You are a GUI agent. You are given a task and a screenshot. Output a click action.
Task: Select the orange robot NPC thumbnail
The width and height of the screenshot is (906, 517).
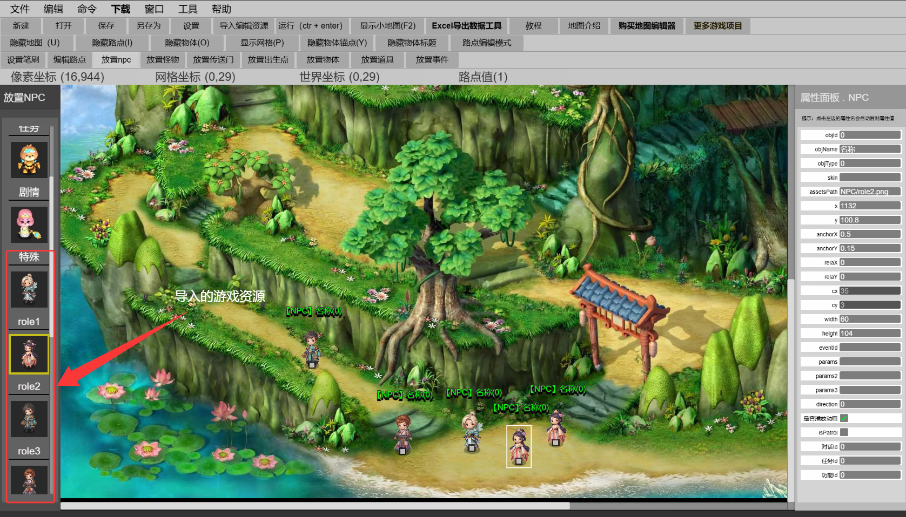[x=29, y=160]
